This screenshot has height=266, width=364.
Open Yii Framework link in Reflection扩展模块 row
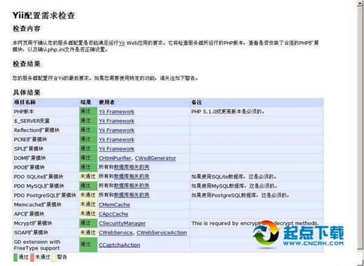116,130
